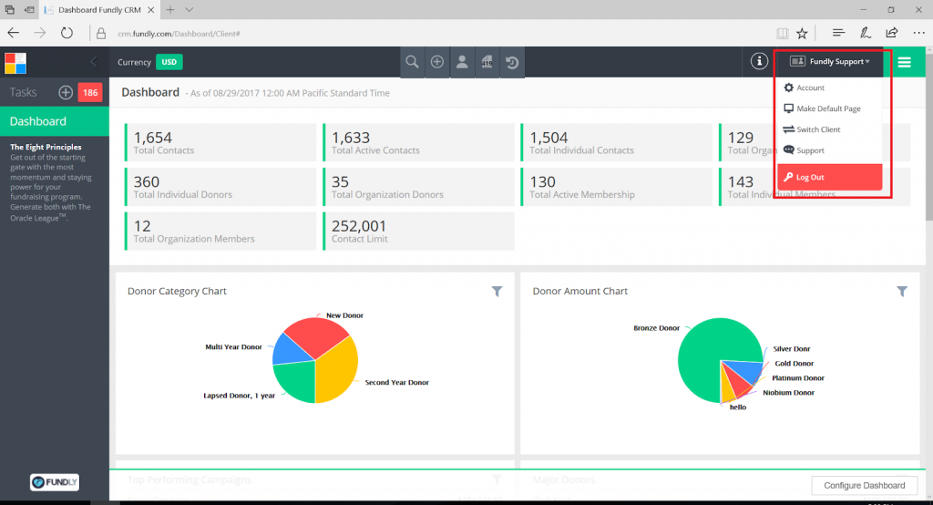Open the organization building icon in toolbar
The image size is (933, 505).
487,62
